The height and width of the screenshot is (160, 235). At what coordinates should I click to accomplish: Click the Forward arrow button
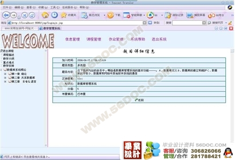pyautogui.click(x=14, y=15)
